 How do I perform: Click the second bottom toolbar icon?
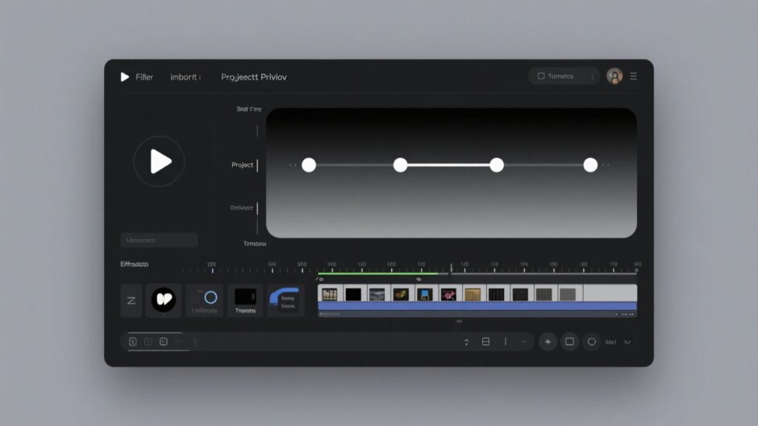(x=148, y=341)
